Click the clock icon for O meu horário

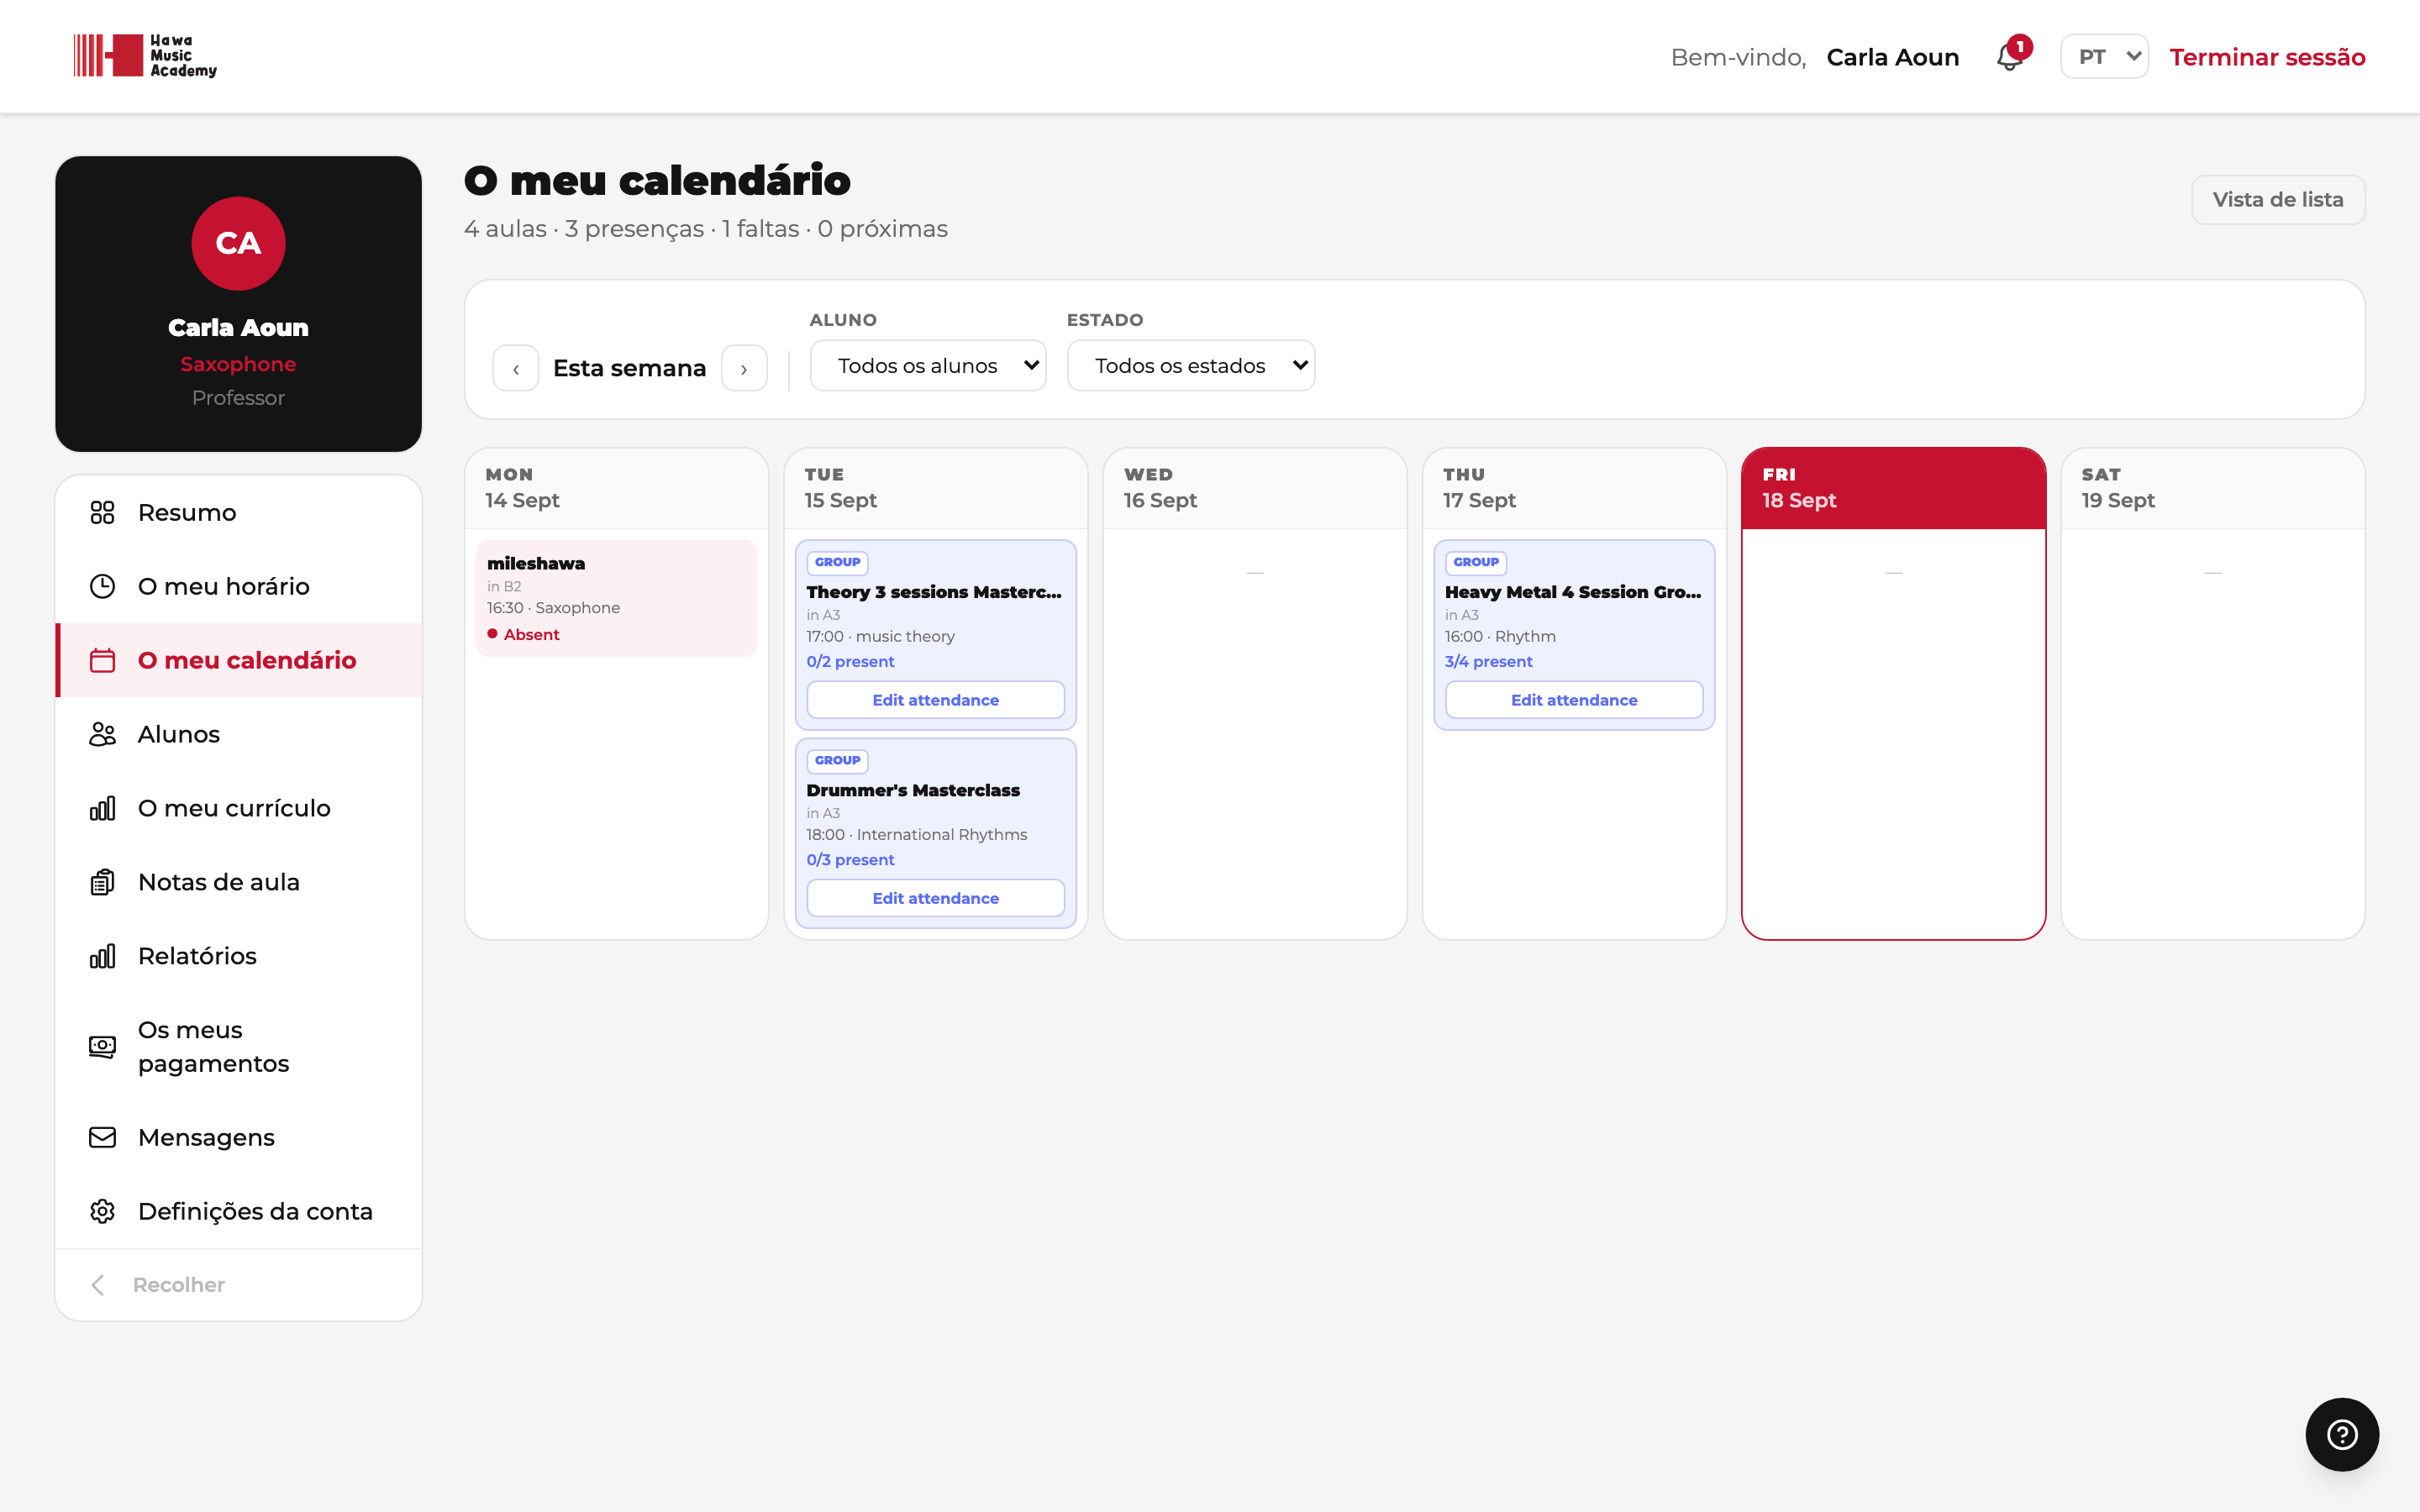(x=102, y=586)
